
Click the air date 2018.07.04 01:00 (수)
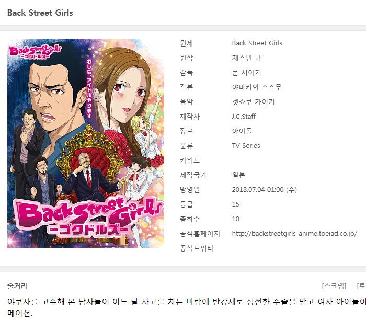click(x=264, y=189)
